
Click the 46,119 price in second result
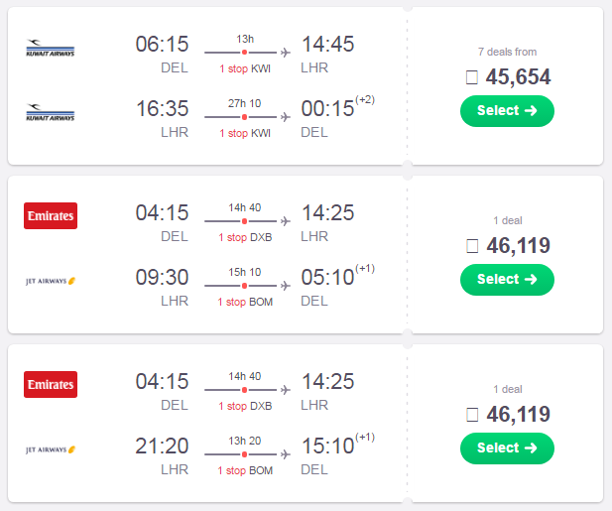pos(518,245)
